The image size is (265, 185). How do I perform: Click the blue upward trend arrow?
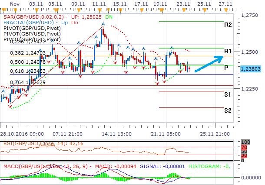pos(210,63)
